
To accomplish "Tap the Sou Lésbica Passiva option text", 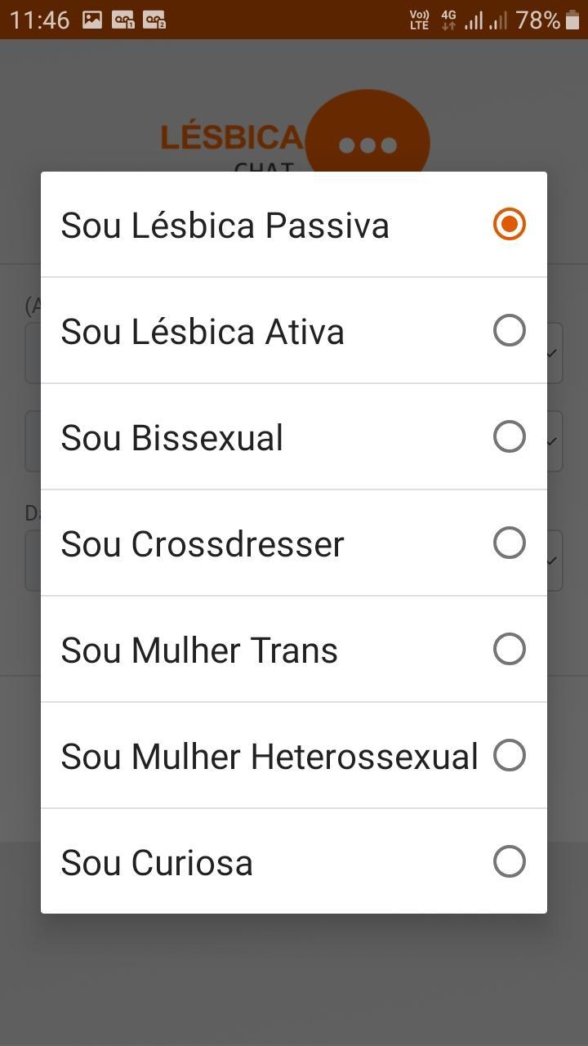I will (225, 226).
